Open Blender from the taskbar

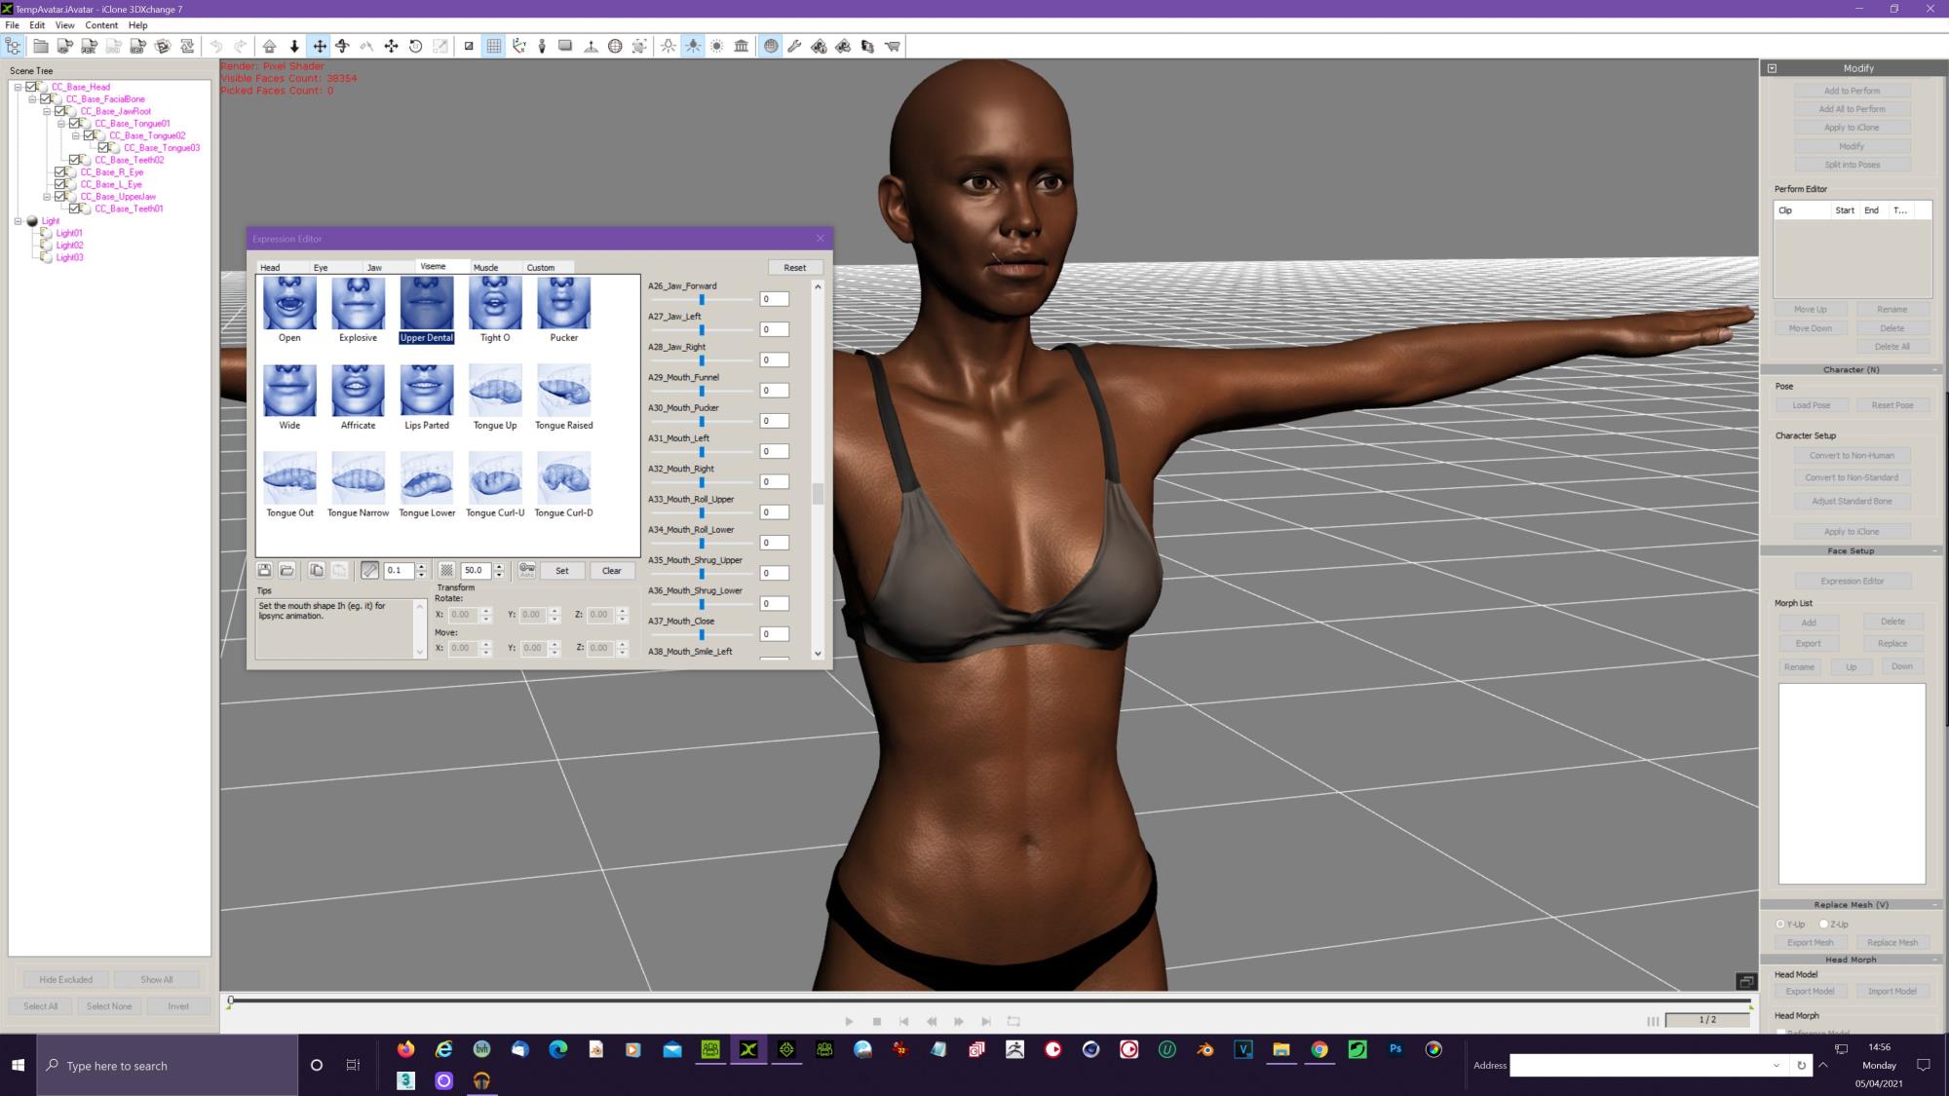[x=1205, y=1049]
